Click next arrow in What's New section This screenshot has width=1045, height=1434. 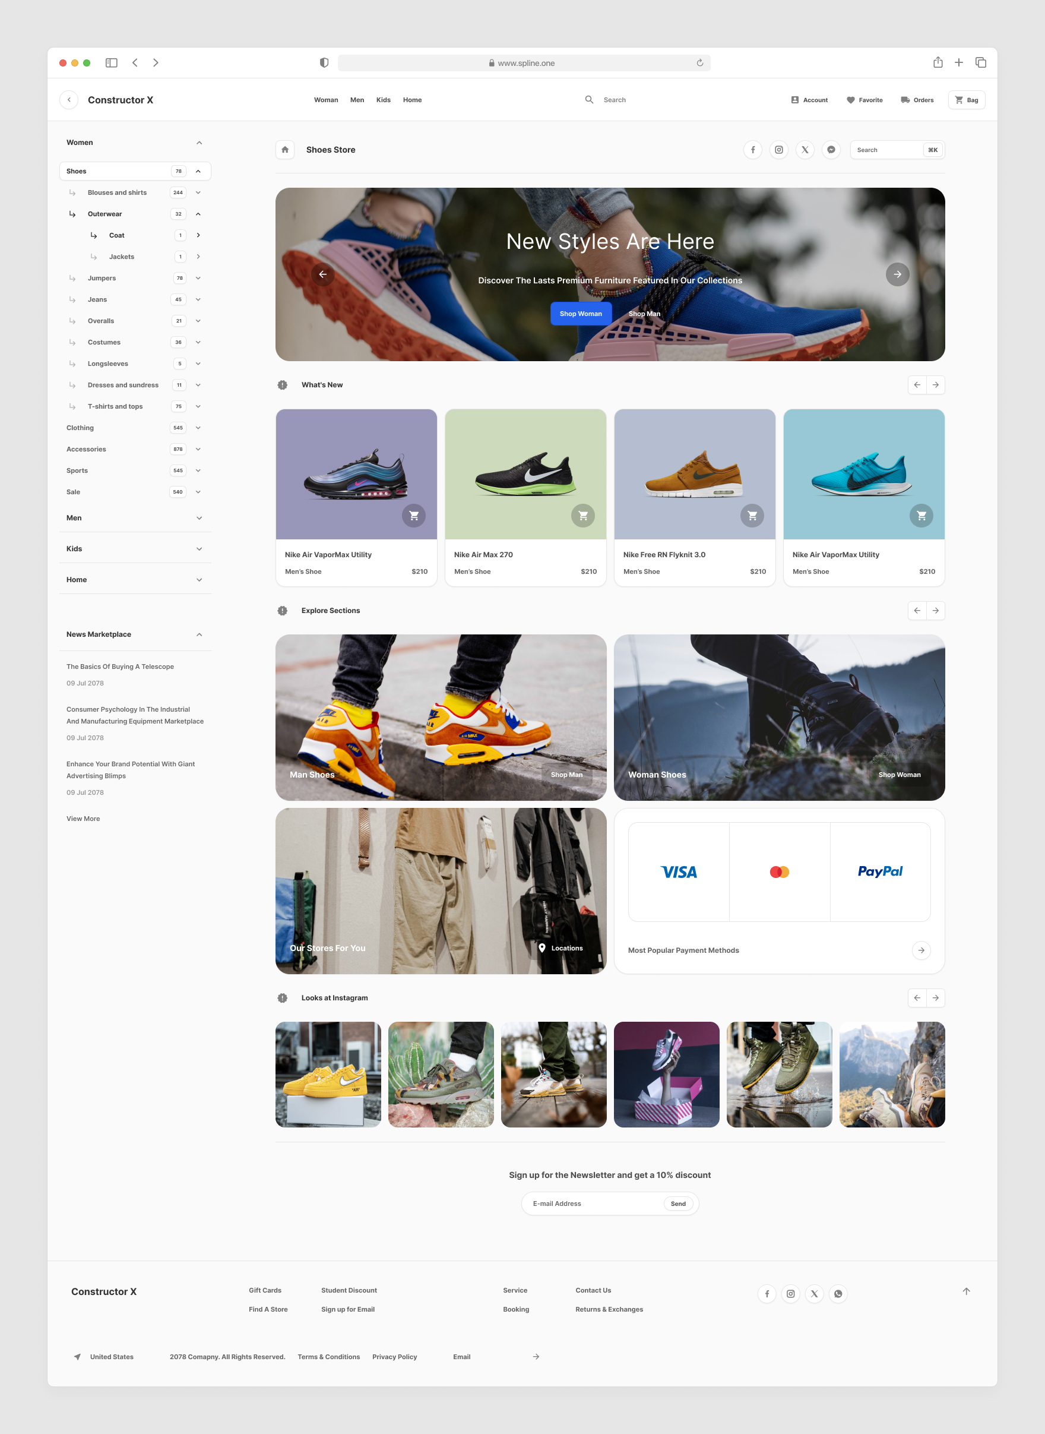(936, 385)
